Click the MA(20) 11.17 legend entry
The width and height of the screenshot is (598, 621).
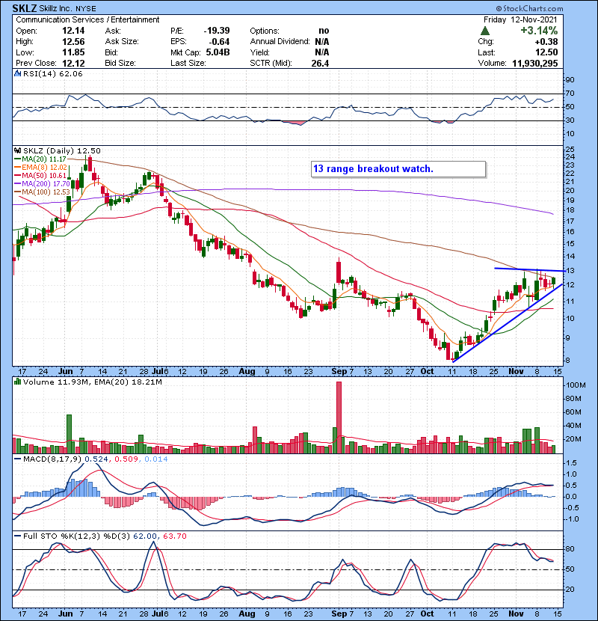(x=40, y=159)
